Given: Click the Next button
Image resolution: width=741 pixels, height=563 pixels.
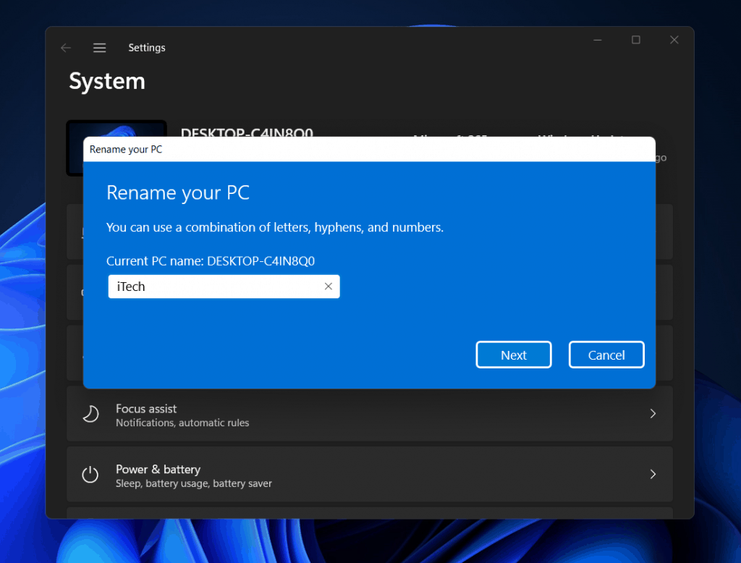Looking at the screenshot, I should click(514, 355).
